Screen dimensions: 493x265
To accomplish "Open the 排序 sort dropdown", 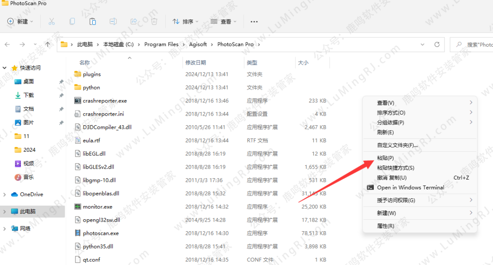I will coord(185,21).
